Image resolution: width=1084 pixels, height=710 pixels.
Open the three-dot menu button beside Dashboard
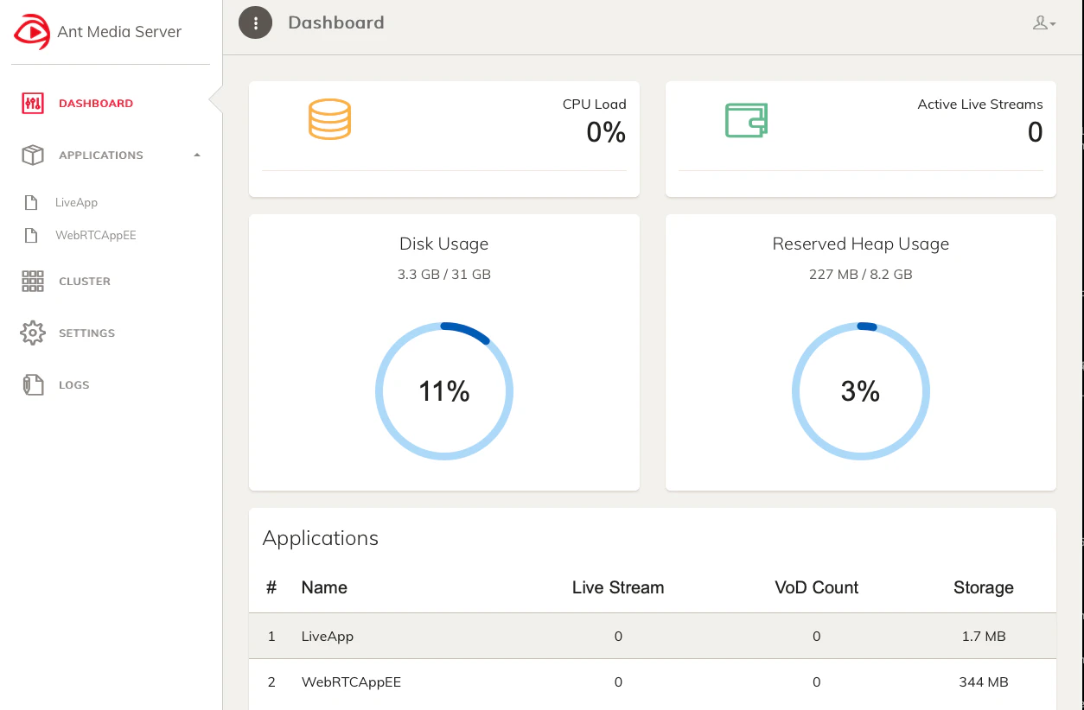click(x=256, y=22)
